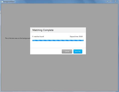Image resolution: width=119 pixels, height=92 pixels.
Task: Click the Elapsed time label
Action: [x=74, y=37]
